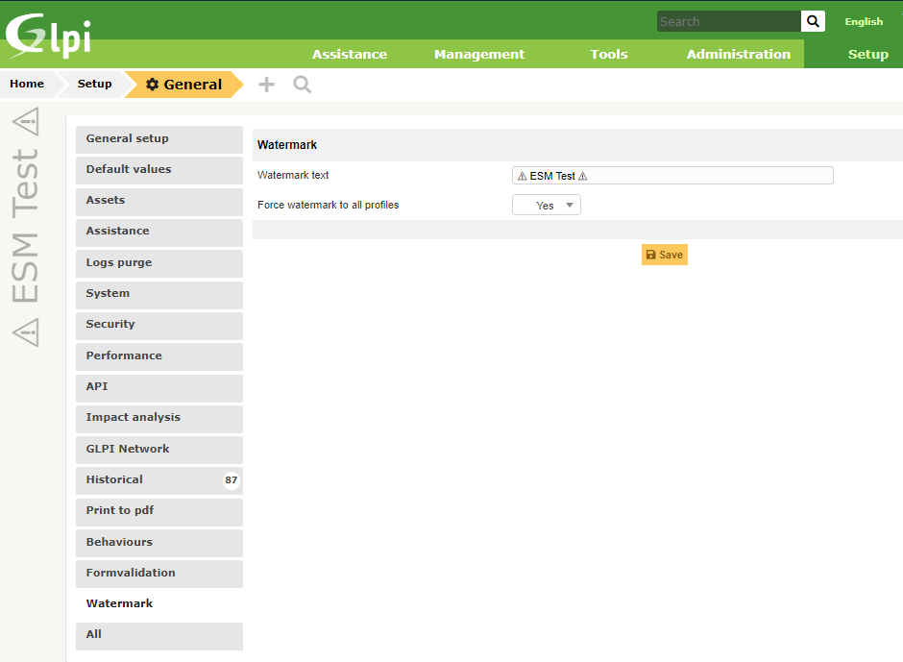This screenshot has height=662, width=903.
Task: Go to Setup breadcrumb
Action: (x=94, y=85)
